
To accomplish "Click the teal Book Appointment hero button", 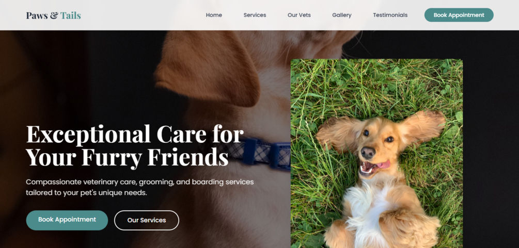I will (67, 220).
